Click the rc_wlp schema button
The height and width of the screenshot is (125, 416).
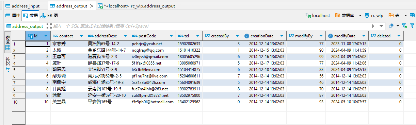[374, 16]
